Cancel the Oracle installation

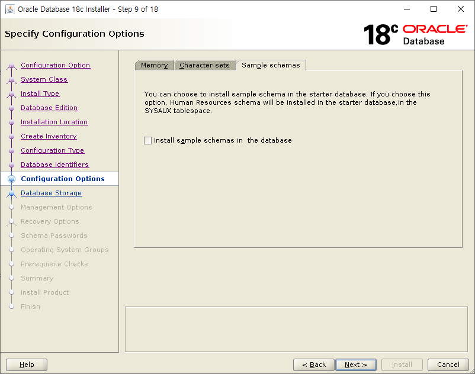448,365
